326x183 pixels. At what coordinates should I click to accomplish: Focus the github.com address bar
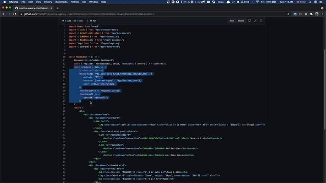pos(154,14)
